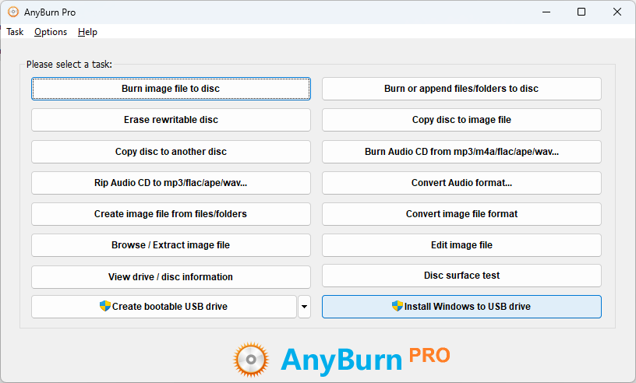Click the AnyBurn title bar disc icon
The image size is (636, 383).
pyautogui.click(x=13, y=12)
